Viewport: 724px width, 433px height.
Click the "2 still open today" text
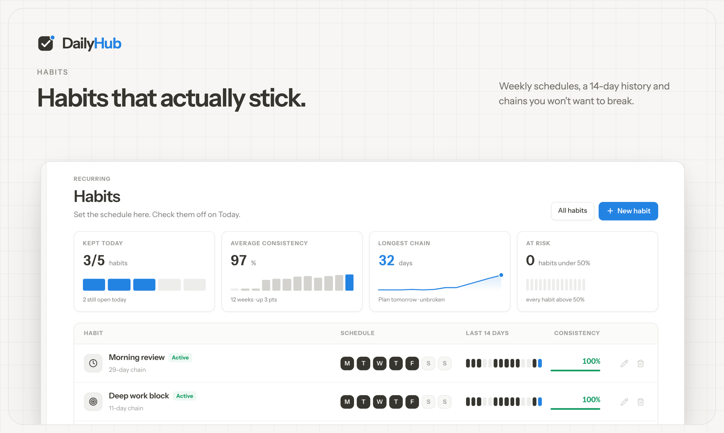coord(105,299)
